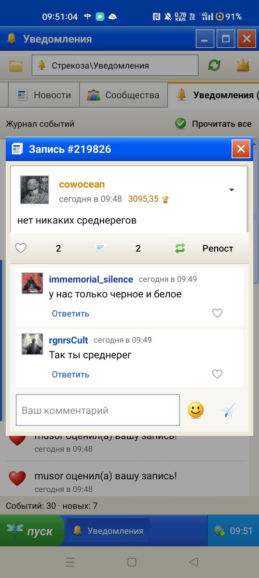
Task: Click the 3095,35 rating value
Action: pyautogui.click(x=143, y=199)
